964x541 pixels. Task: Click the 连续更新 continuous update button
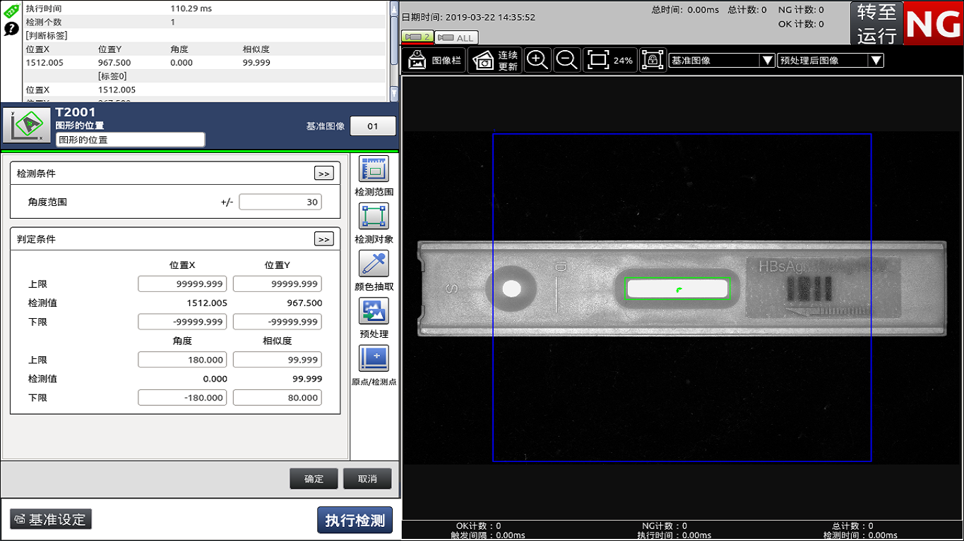(x=495, y=61)
